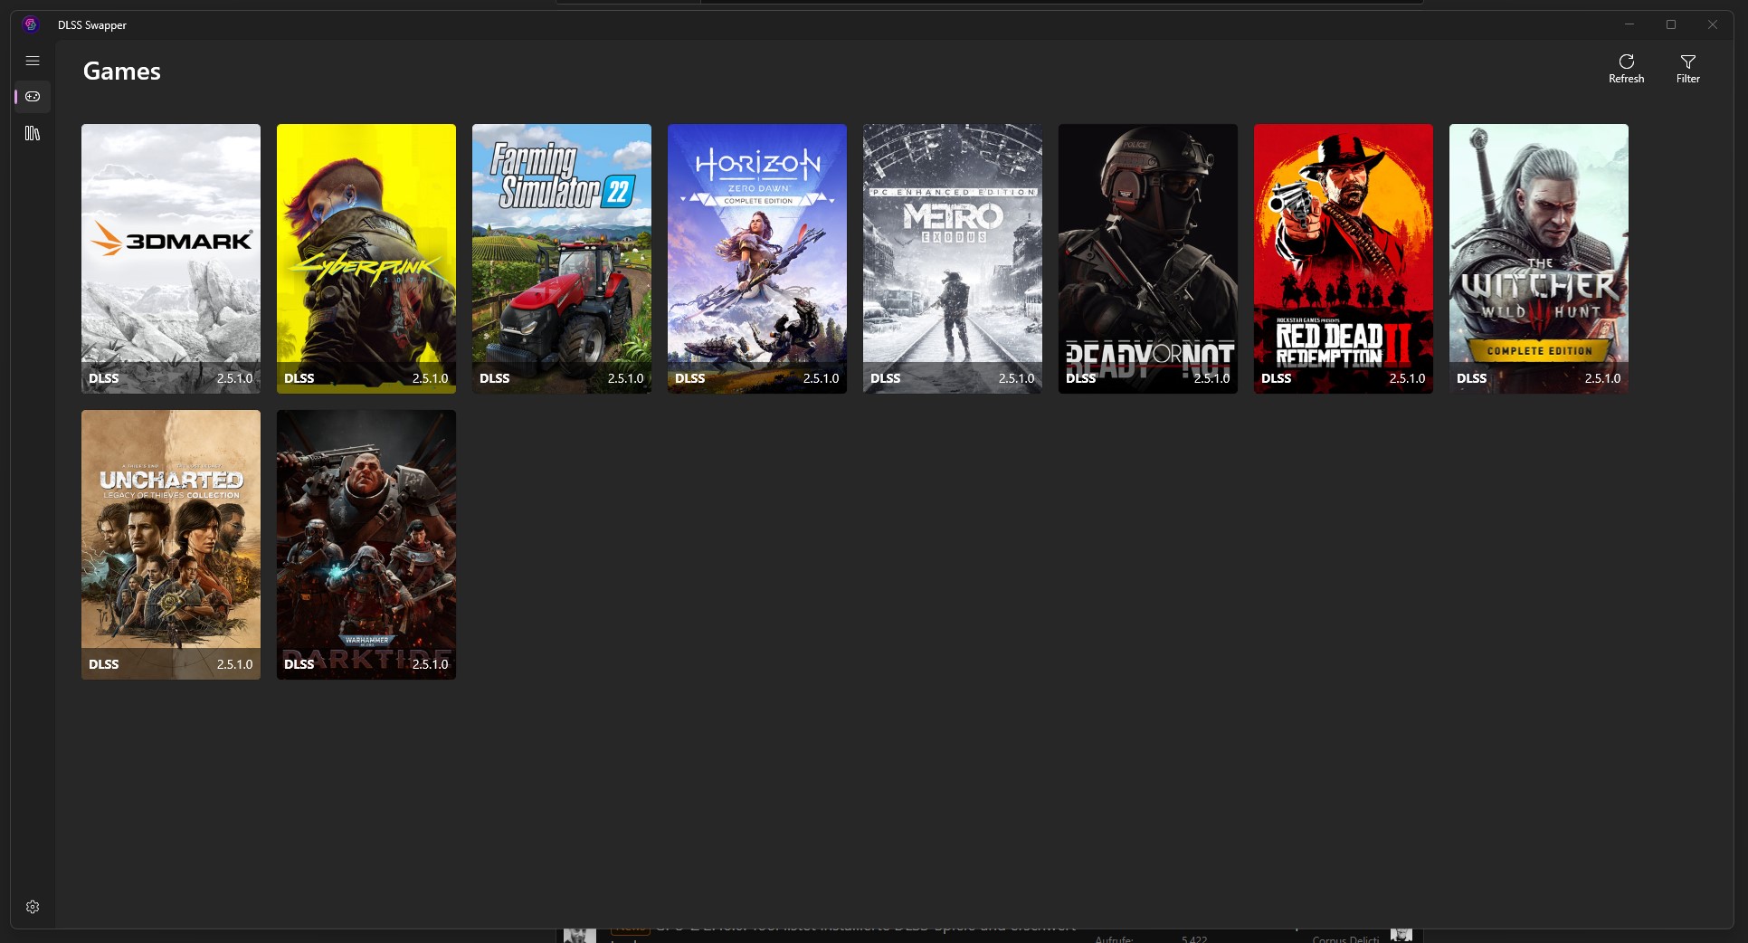Click the Refresh button
Screen dimensions: 1748x943
click(x=1626, y=69)
